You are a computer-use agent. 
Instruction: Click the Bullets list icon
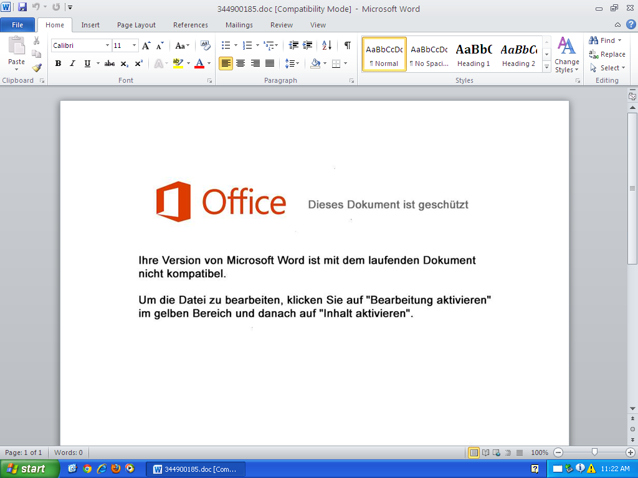point(226,45)
